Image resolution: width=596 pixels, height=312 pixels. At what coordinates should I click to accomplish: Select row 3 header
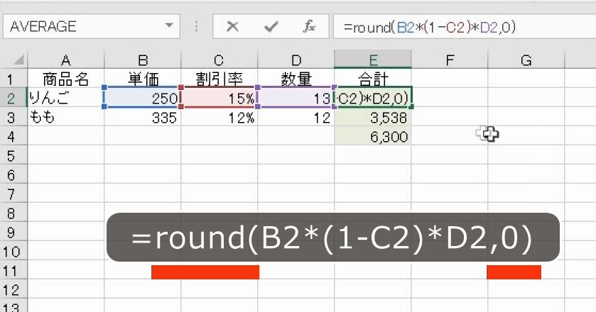[13, 117]
